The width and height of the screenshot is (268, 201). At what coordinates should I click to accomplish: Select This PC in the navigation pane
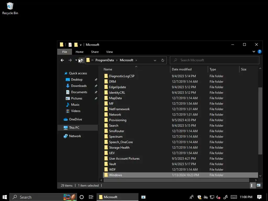pos(74,128)
